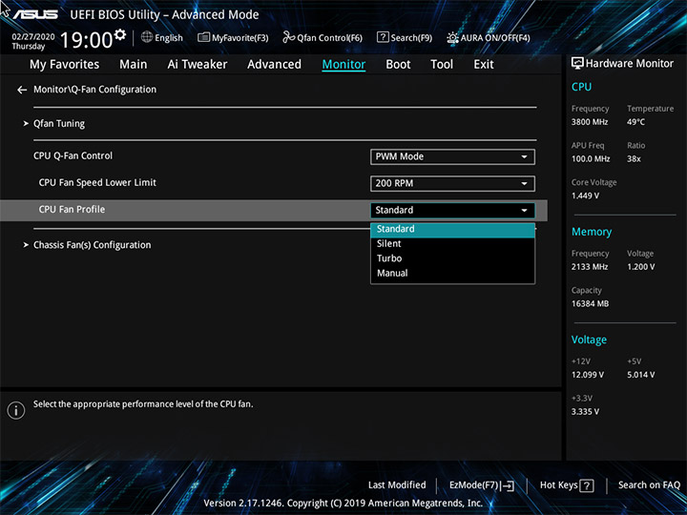
Task: Click the Hardware Monitor screen icon
Action: coord(577,64)
